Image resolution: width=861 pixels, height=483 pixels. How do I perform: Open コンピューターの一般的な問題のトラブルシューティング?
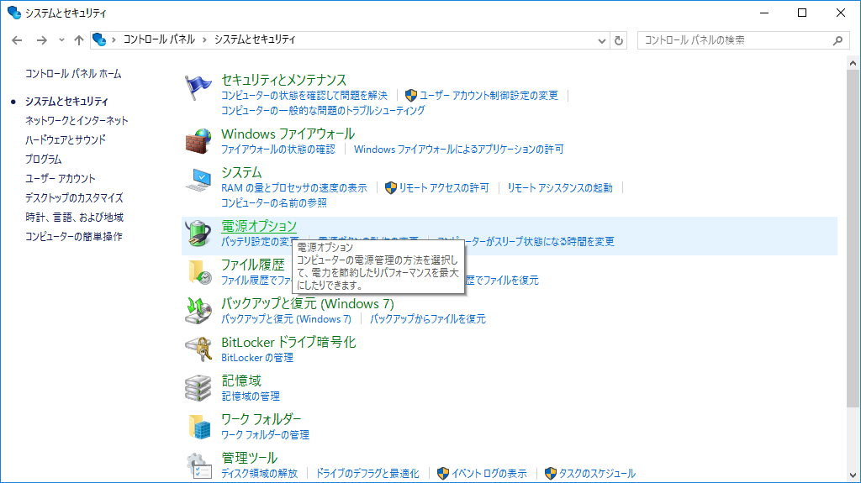tap(323, 110)
